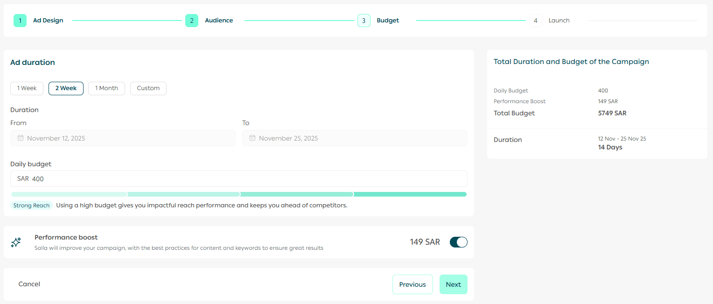Open the From date picker field
713x304 pixels.
click(x=123, y=138)
